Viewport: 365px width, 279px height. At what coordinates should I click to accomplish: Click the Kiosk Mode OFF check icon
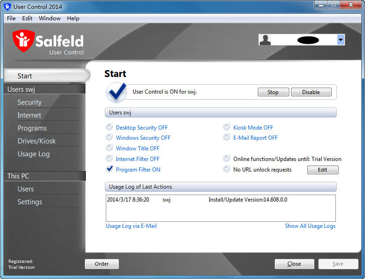click(x=227, y=127)
